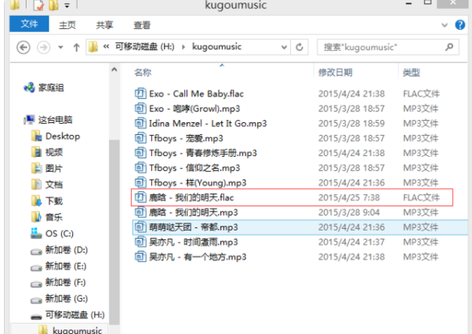
Task: Open 新加卷 (D:) drive in the sidebar
Action: (x=66, y=250)
